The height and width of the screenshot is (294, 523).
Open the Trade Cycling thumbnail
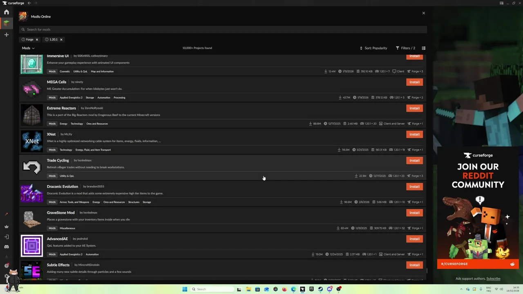tap(32, 167)
